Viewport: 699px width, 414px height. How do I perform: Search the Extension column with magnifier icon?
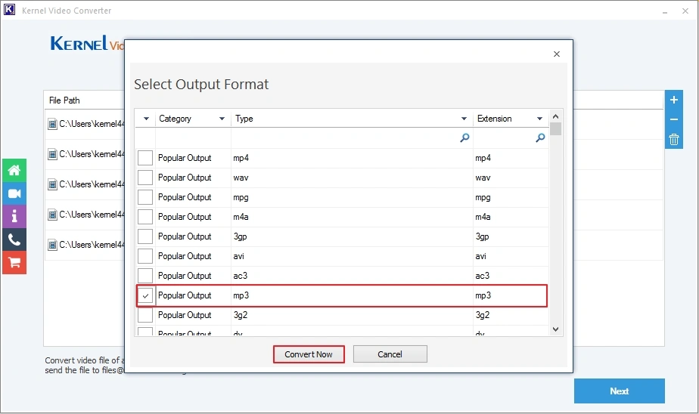click(540, 138)
